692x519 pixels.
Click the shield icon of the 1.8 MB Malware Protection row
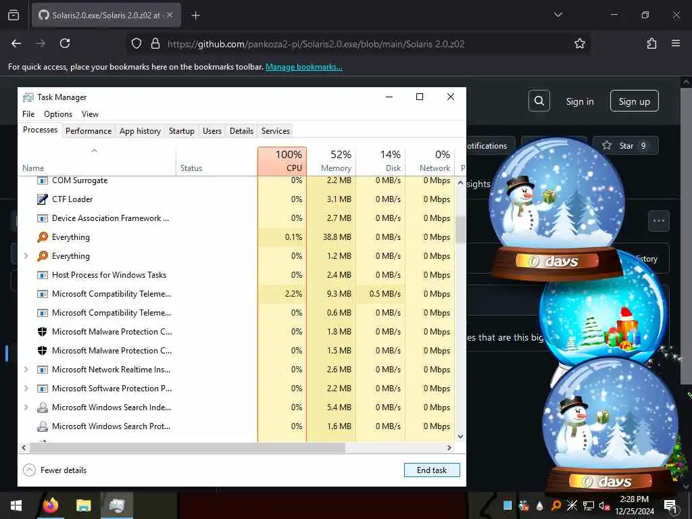pyautogui.click(x=43, y=331)
